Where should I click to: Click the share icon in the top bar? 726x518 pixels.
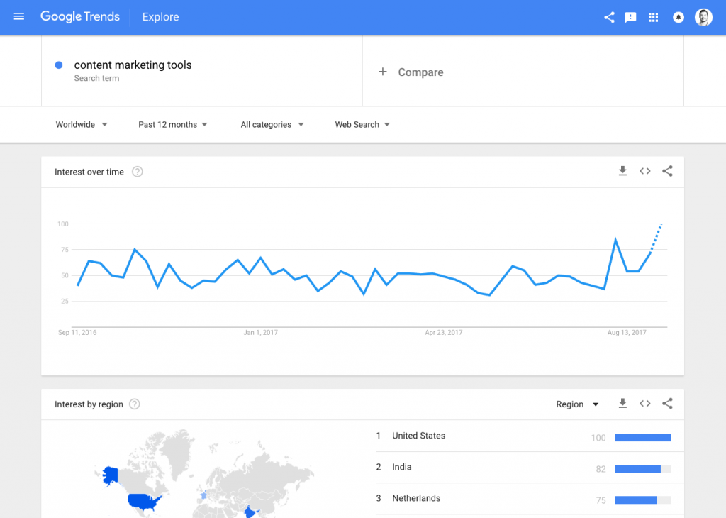pos(608,17)
